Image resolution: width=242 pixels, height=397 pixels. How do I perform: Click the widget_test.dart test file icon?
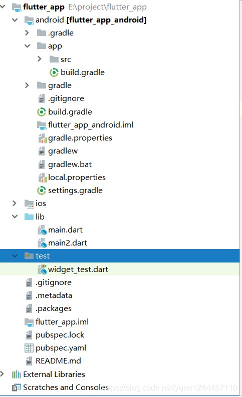[42, 269]
